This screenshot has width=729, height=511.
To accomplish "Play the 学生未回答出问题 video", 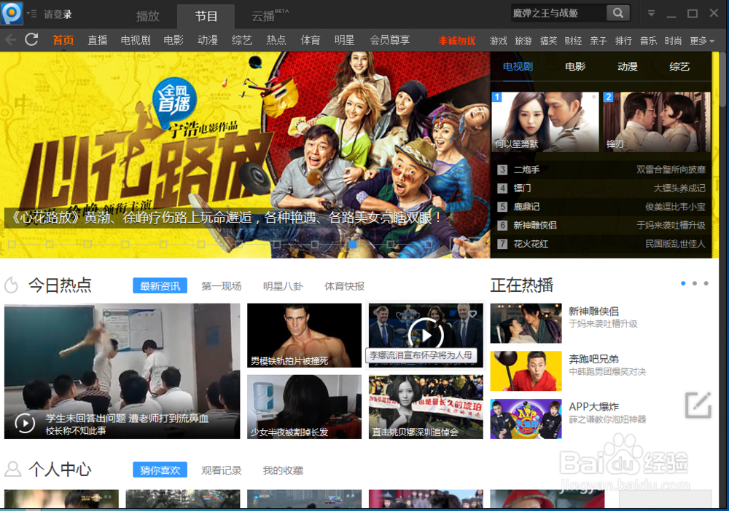I will 122,371.
